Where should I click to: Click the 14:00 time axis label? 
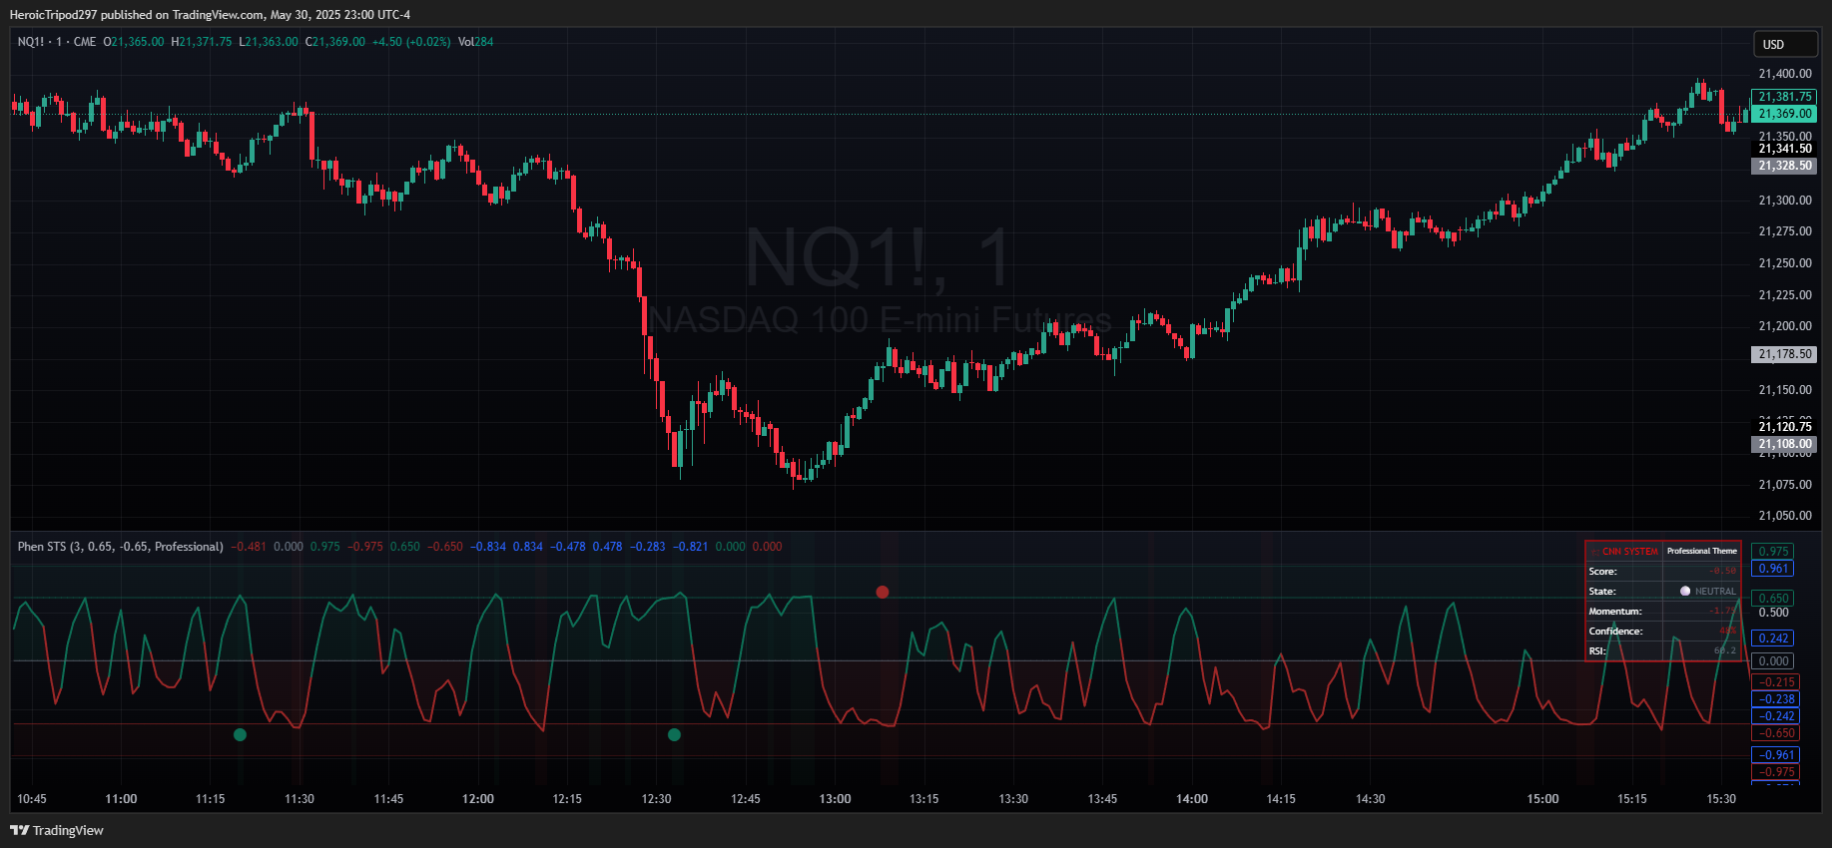coord(1192,799)
